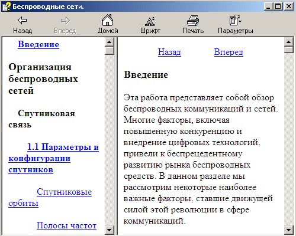Open '1.1 Параметры и конфигурации спутников' link
296x236 pixels.
pos(53,158)
